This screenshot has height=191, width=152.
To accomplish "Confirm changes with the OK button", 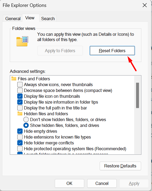I will tap(69, 183).
